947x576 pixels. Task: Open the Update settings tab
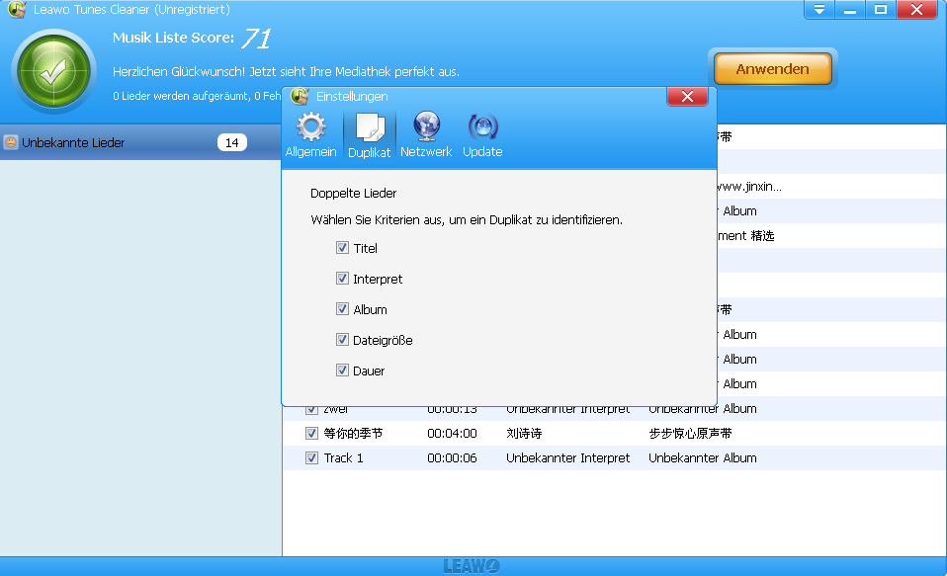pos(482,135)
